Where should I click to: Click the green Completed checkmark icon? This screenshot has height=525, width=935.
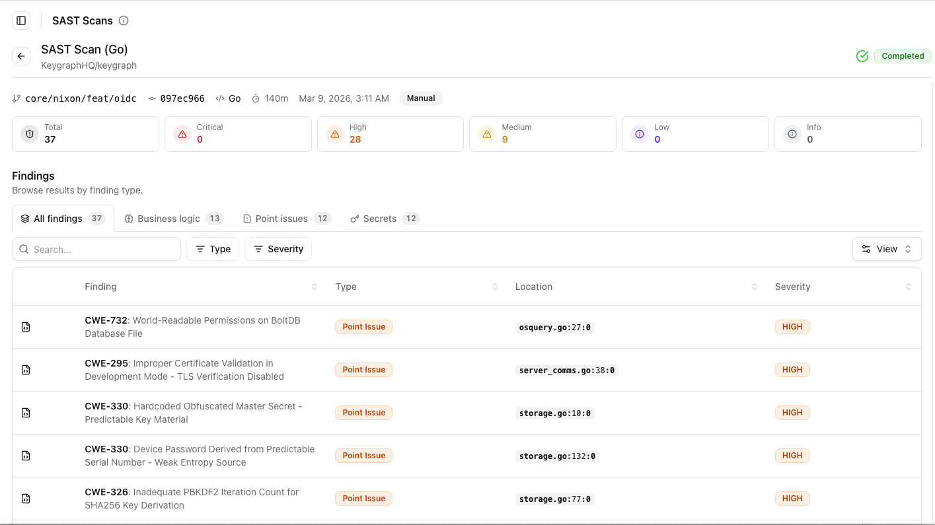point(862,56)
